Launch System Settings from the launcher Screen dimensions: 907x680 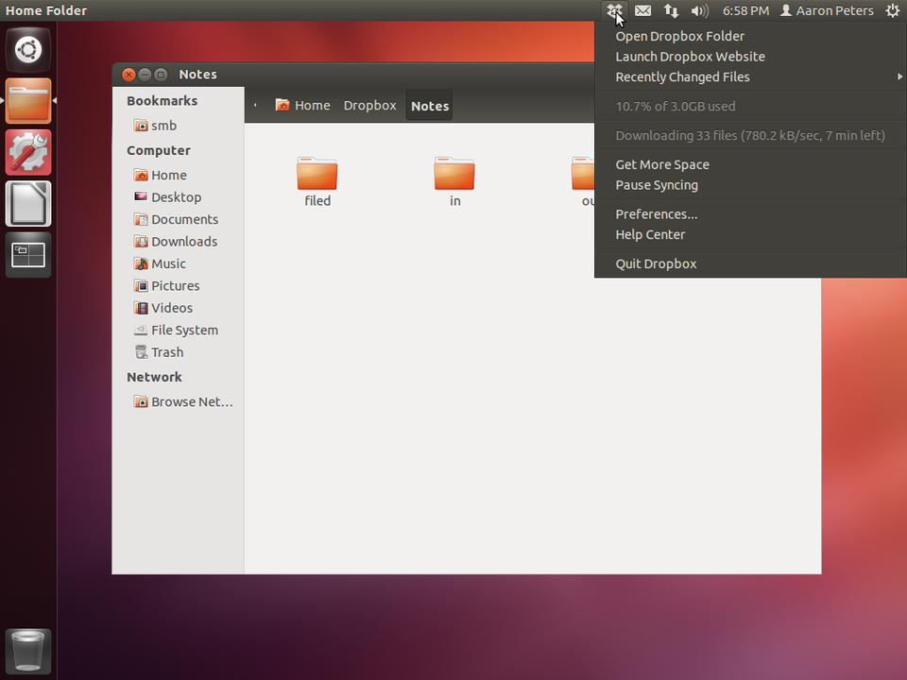tap(28, 153)
